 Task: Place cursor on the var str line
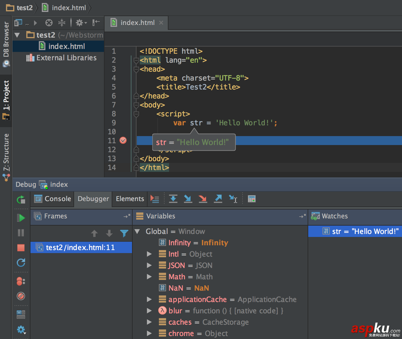225,123
